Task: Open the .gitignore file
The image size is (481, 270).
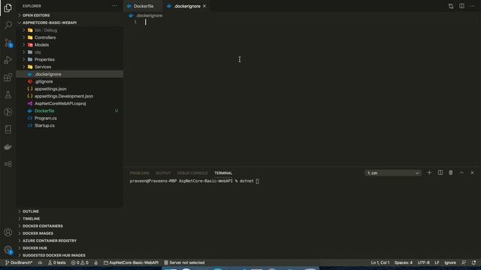Action: (x=70, y=82)
